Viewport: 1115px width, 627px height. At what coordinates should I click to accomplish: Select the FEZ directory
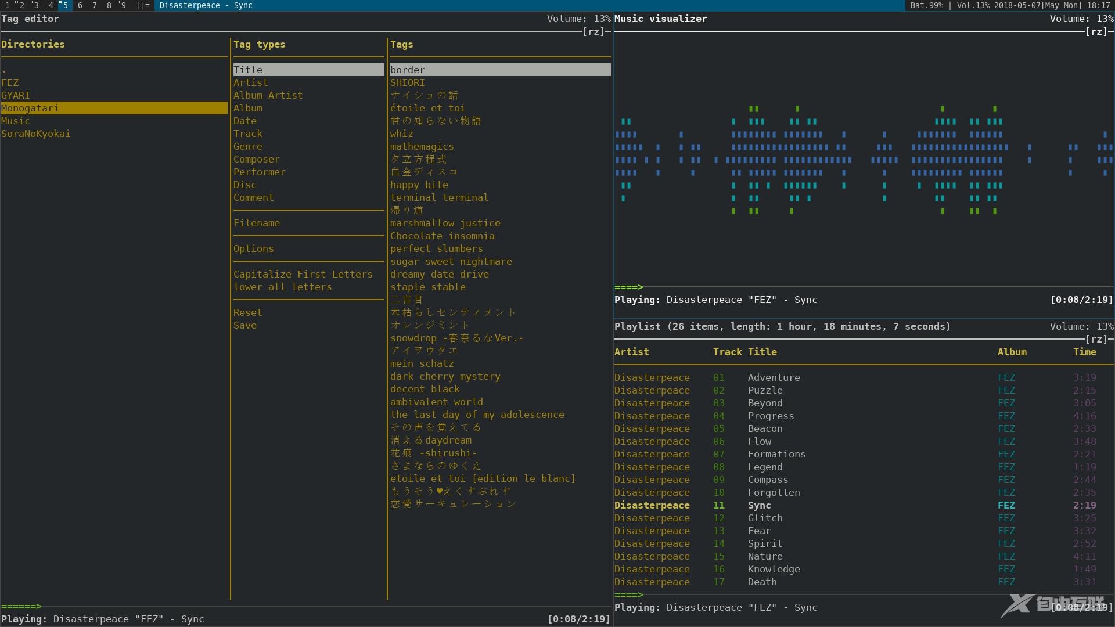pos(114,82)
